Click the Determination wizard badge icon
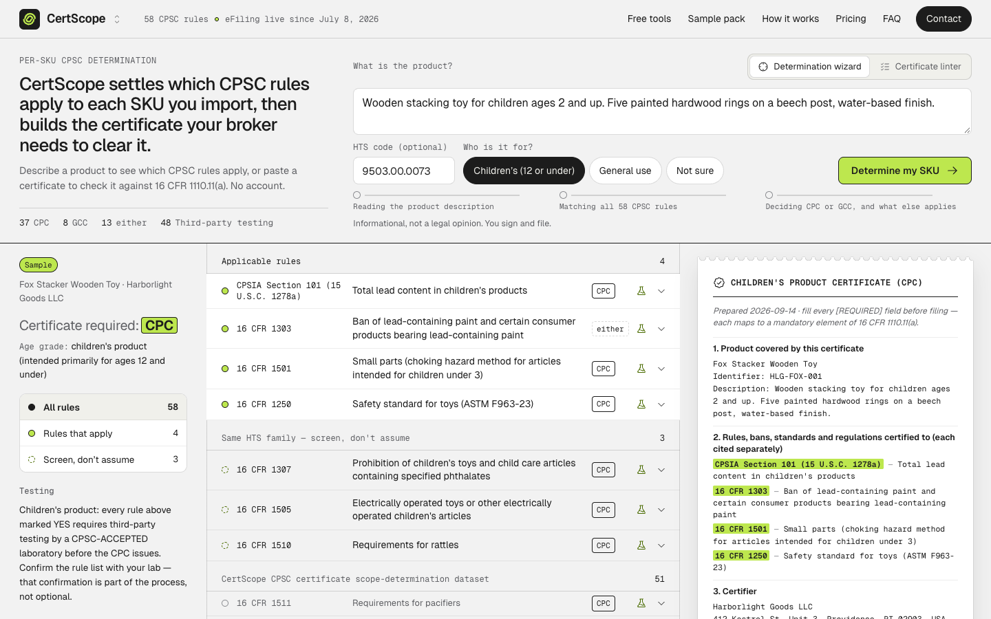This screenshot has width=991, height=619. point(763,67)
